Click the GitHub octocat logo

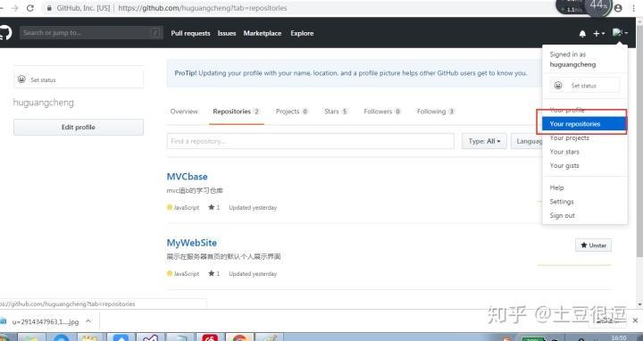[5, 33]
